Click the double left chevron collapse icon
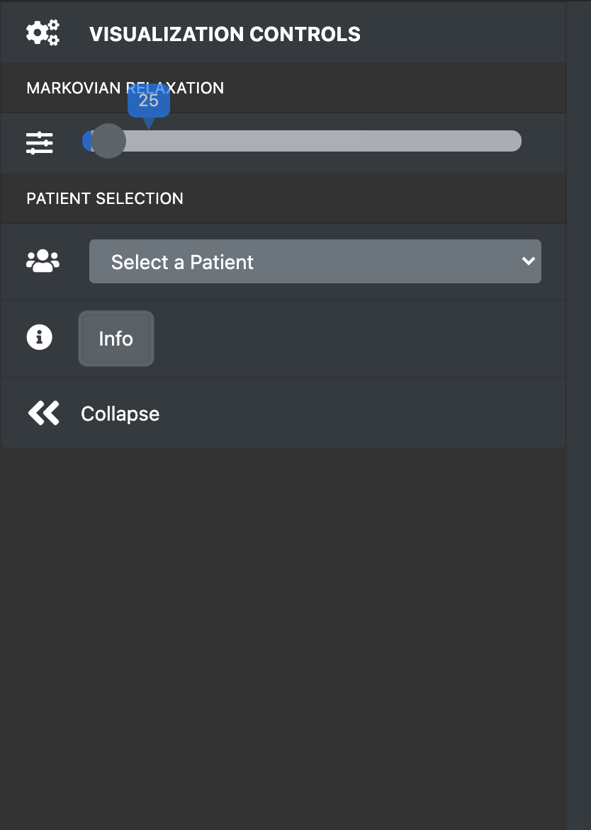The width and height of the screenshot is (591, 830). (43, 414)
